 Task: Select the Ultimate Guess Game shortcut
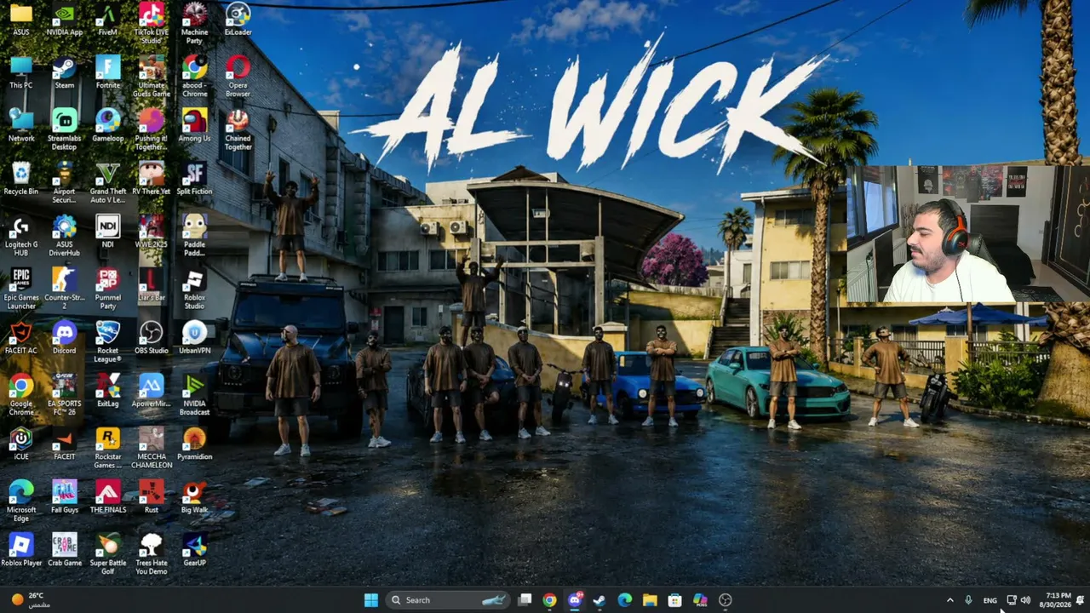click(x=152, y=77)
